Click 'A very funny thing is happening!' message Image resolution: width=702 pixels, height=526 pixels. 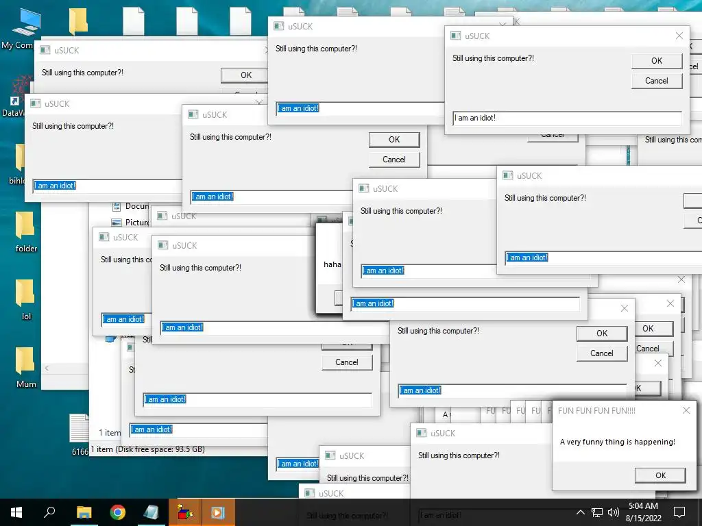point(618,442)
